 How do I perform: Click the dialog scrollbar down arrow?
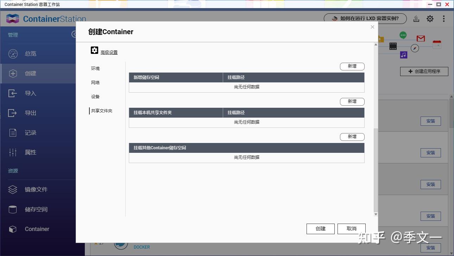point(376,214)
